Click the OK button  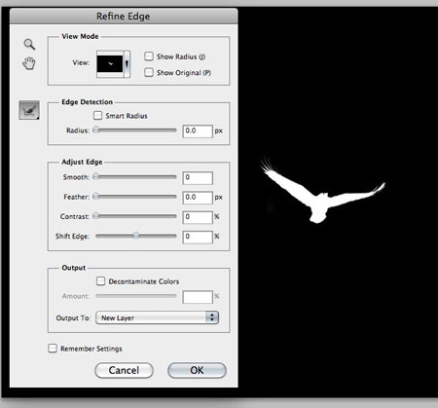197,370
